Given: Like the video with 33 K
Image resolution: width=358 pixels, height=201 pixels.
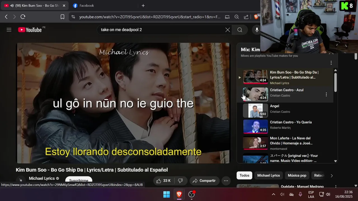Looking at the screenshot, I should click(164, 181).
